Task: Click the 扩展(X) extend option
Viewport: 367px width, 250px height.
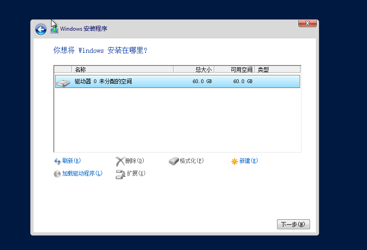Action: click(136, 173)
